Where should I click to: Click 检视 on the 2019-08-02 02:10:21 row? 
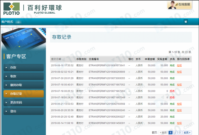[179, 72]
